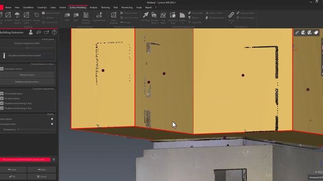Image resolution: width=323 pixels, height=181 pixels.
Task: Click the second viewport toolbar icon
Action: (303, 33)
